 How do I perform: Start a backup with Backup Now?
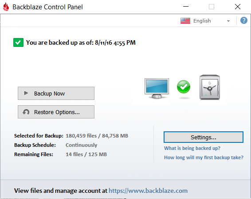(56, 93)
